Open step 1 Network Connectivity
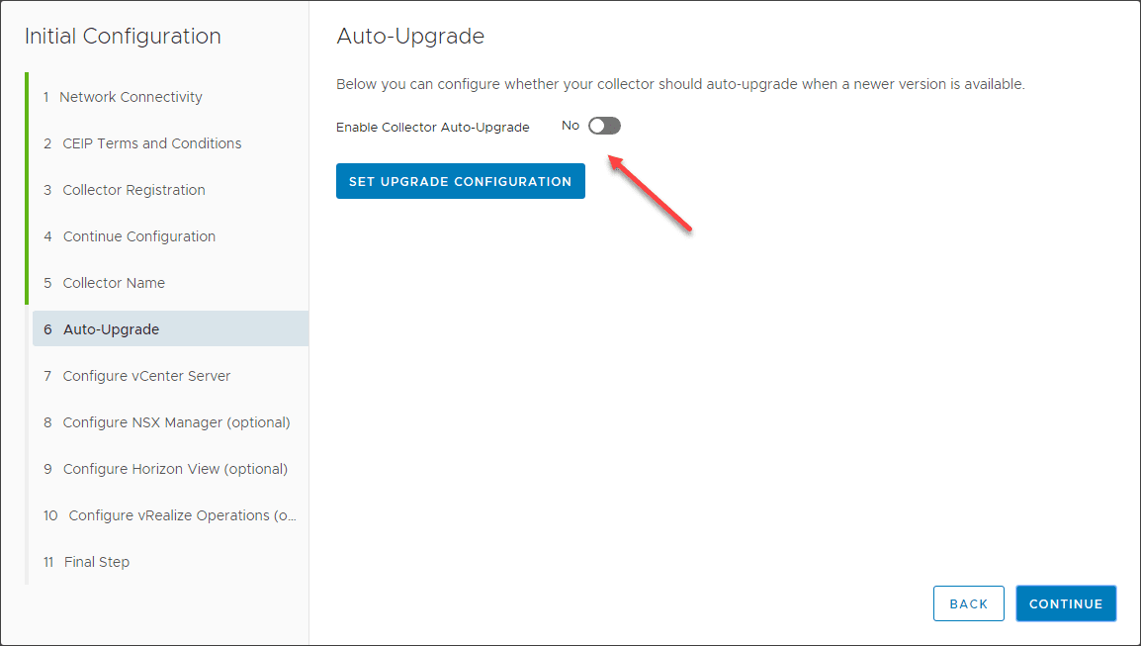1141x646 pixels. [x=131, y=97]
